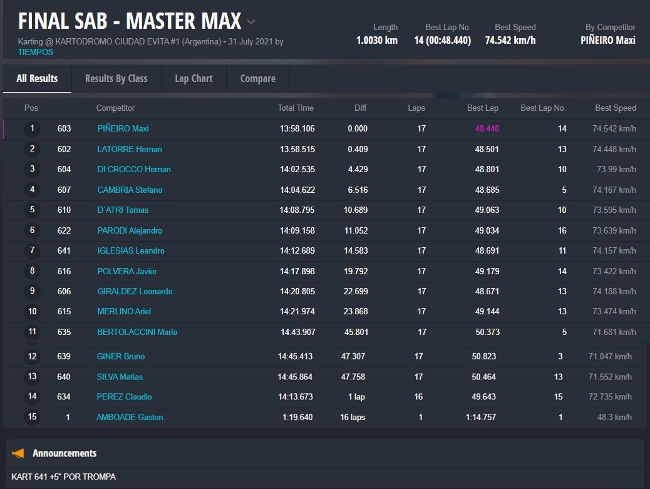Click the Best Lap column header

482,108
